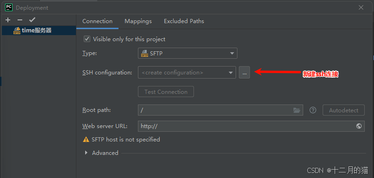Open web server URL with globe icon

pos(359,126)
